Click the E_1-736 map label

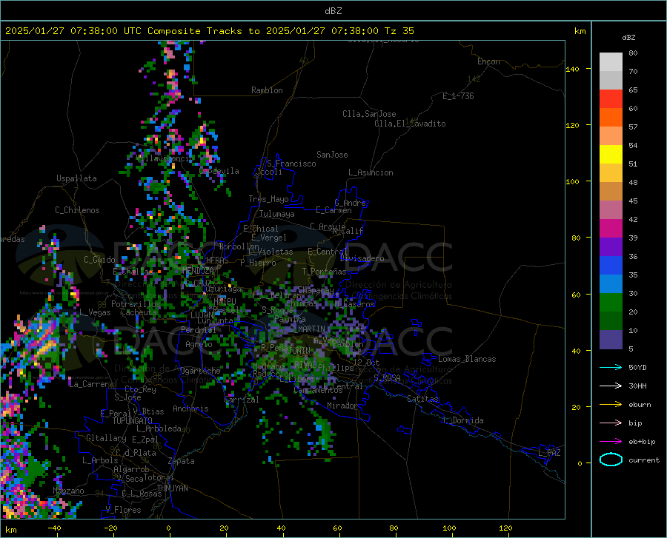[458, 96]
